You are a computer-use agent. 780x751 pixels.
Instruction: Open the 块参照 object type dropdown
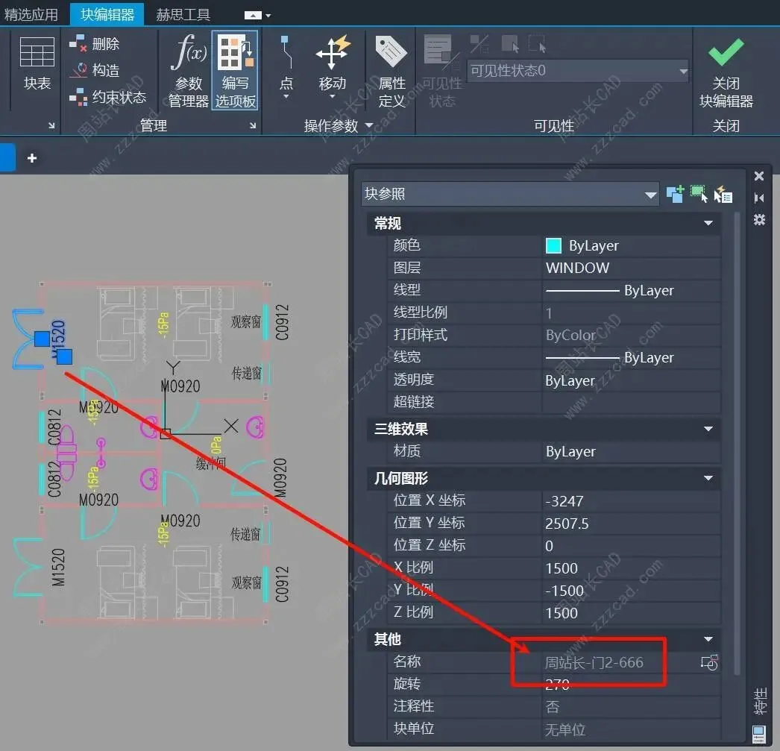[x=510, y=194]
